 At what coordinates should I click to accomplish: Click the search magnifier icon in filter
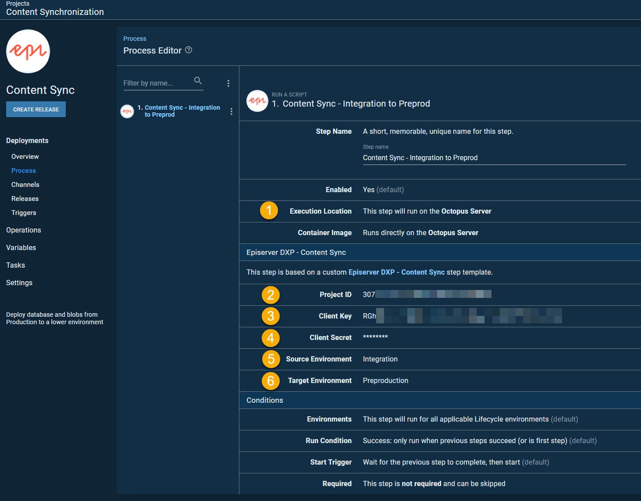point(198,81)
